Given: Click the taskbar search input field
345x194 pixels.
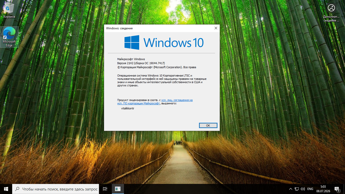Looking at the screenshot, I should [x=56, y=189].
